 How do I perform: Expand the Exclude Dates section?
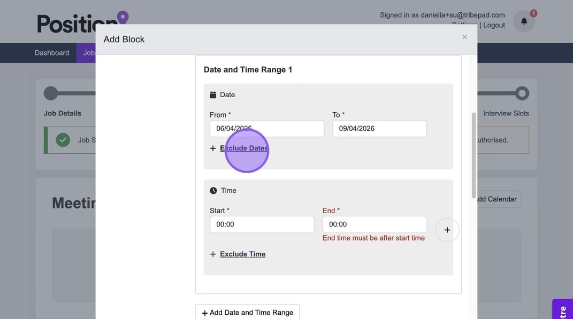click(x=243, y=148)
